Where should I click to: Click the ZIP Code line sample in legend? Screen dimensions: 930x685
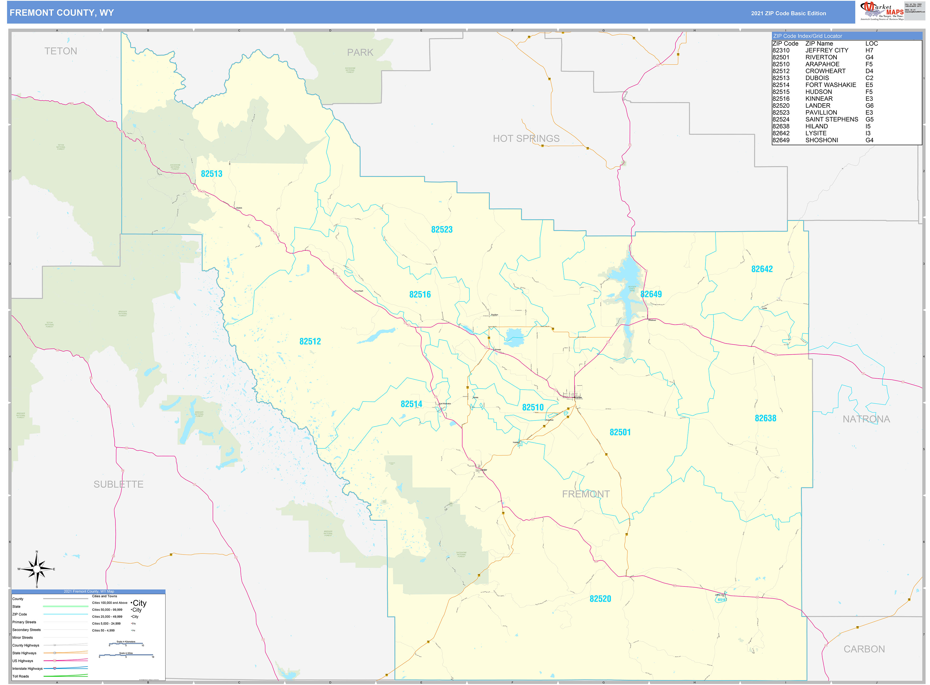(x=66, y=614)
